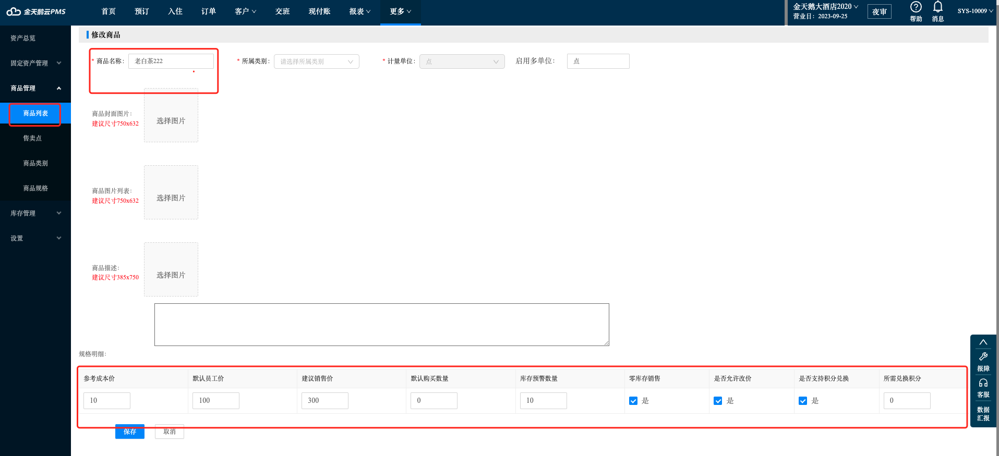Screen dimensions: 999x456
Task: Toggle the 是否允许改价 checkbox
Action: tap(718, 401)
